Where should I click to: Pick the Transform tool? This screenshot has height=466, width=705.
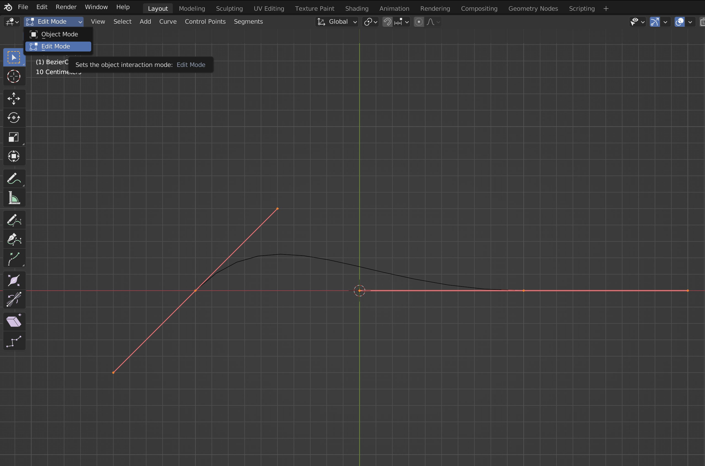point(14,156)
